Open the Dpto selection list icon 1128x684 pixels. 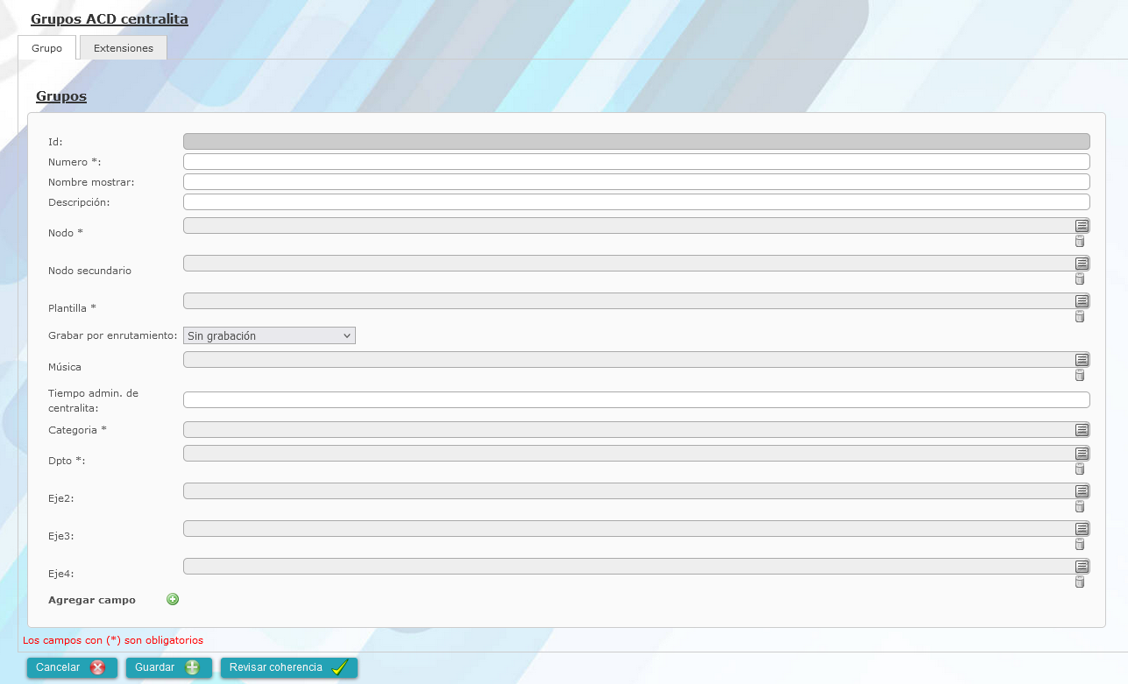tap(1082, 453)
